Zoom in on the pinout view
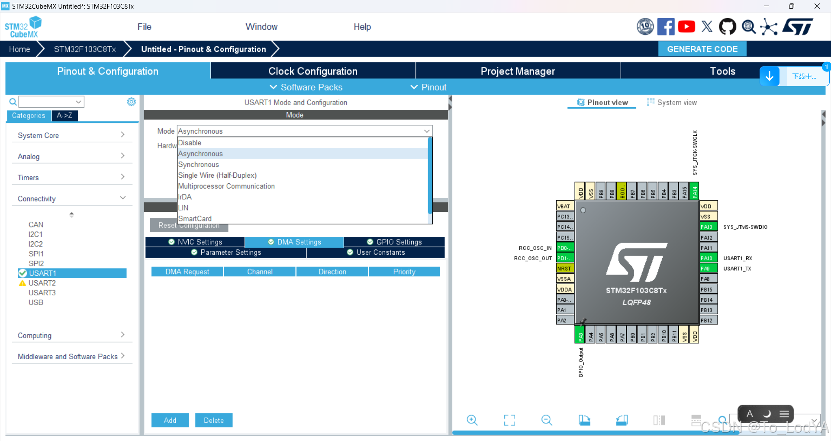This screenshot has height=441, width=831. click(x=472, y=420)
